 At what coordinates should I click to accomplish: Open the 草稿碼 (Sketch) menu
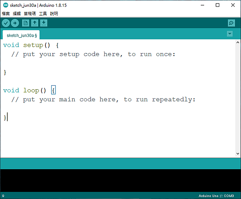pos(30,14)
